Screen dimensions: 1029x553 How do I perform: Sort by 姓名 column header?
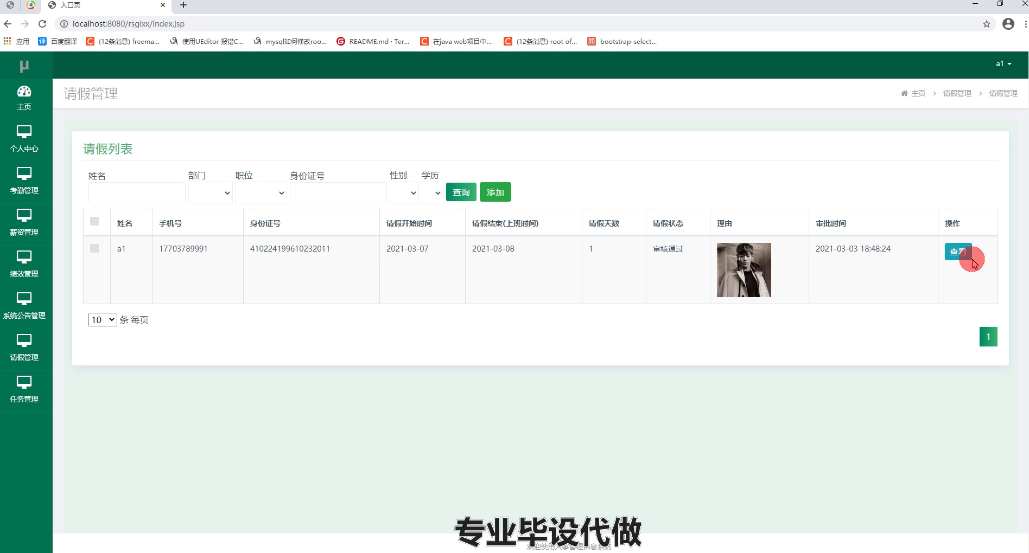click(125, 223)
